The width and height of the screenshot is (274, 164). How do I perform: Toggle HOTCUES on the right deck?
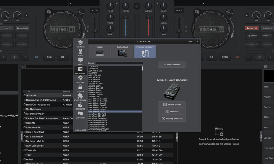(x=267, y=28)
